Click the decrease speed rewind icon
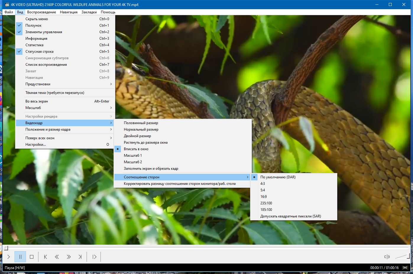413x274 pixels. 57,257
